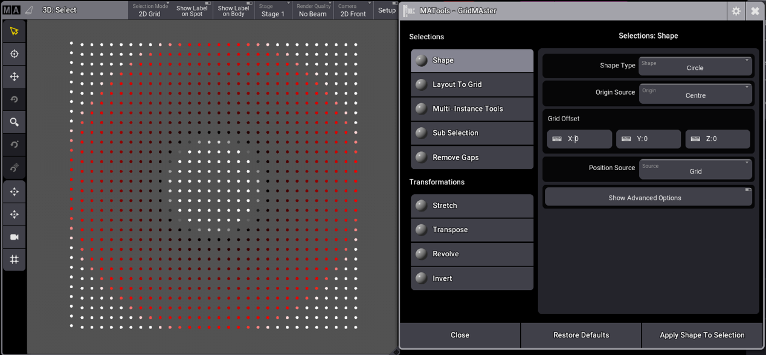Click the Close button at dialog bottom

460,335
